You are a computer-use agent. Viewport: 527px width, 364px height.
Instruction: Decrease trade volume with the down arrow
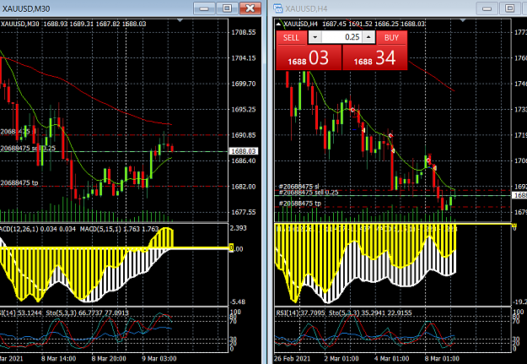pos(315,37)
